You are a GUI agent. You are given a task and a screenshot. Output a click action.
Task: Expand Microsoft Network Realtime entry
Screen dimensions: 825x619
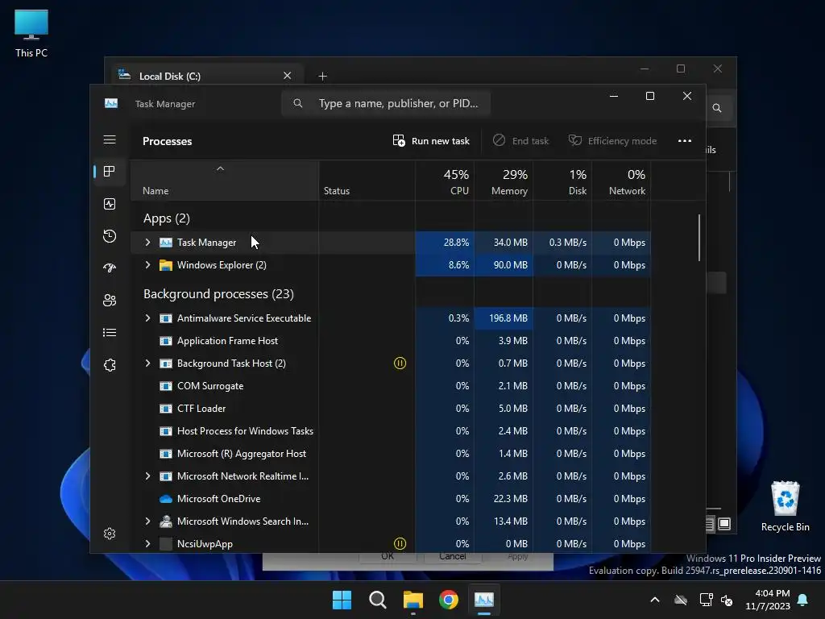pos(148,476)
